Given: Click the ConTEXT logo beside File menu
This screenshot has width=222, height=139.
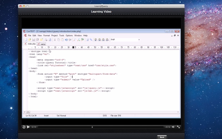Looking at the screenshot, I should point(26,36).
